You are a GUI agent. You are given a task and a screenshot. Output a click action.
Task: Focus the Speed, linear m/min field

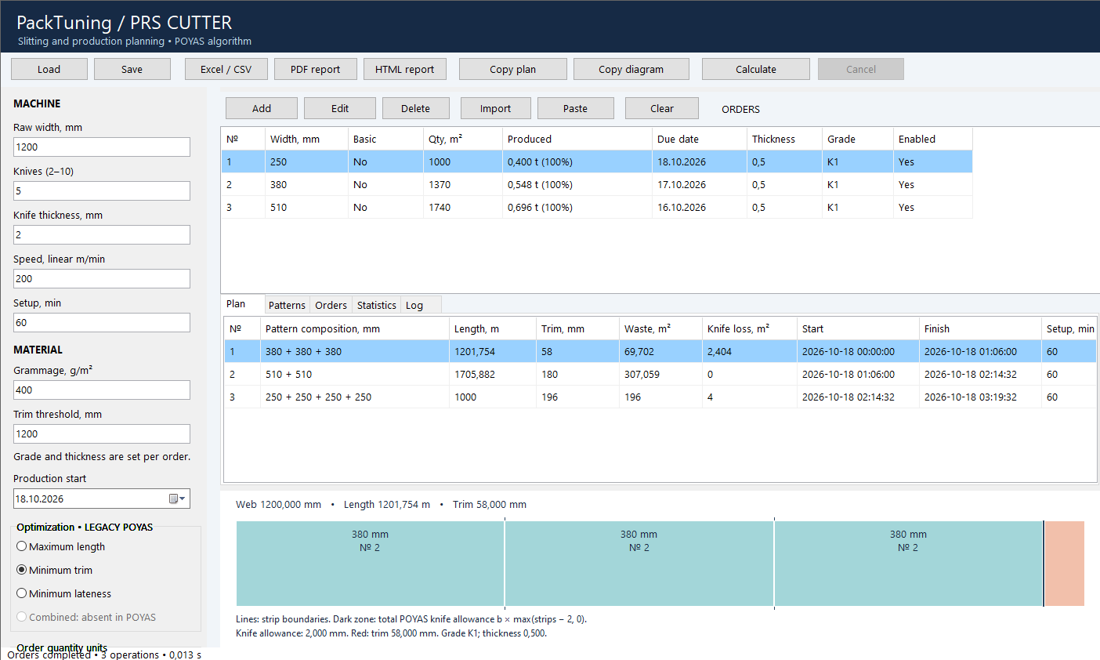(102, 278)
